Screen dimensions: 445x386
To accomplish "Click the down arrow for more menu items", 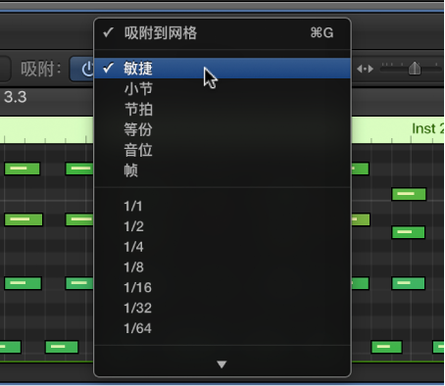I will coord(222,364).
